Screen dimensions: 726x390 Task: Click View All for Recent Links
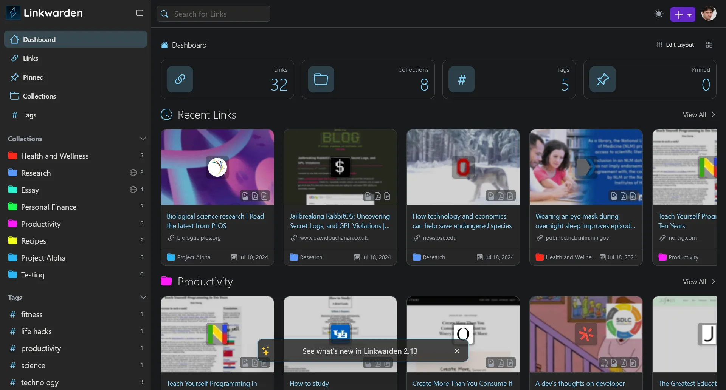point(698,115)
